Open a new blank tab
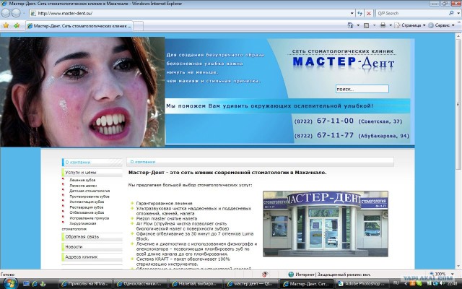Viewport: 462px width, 289px height. point(139,26)
